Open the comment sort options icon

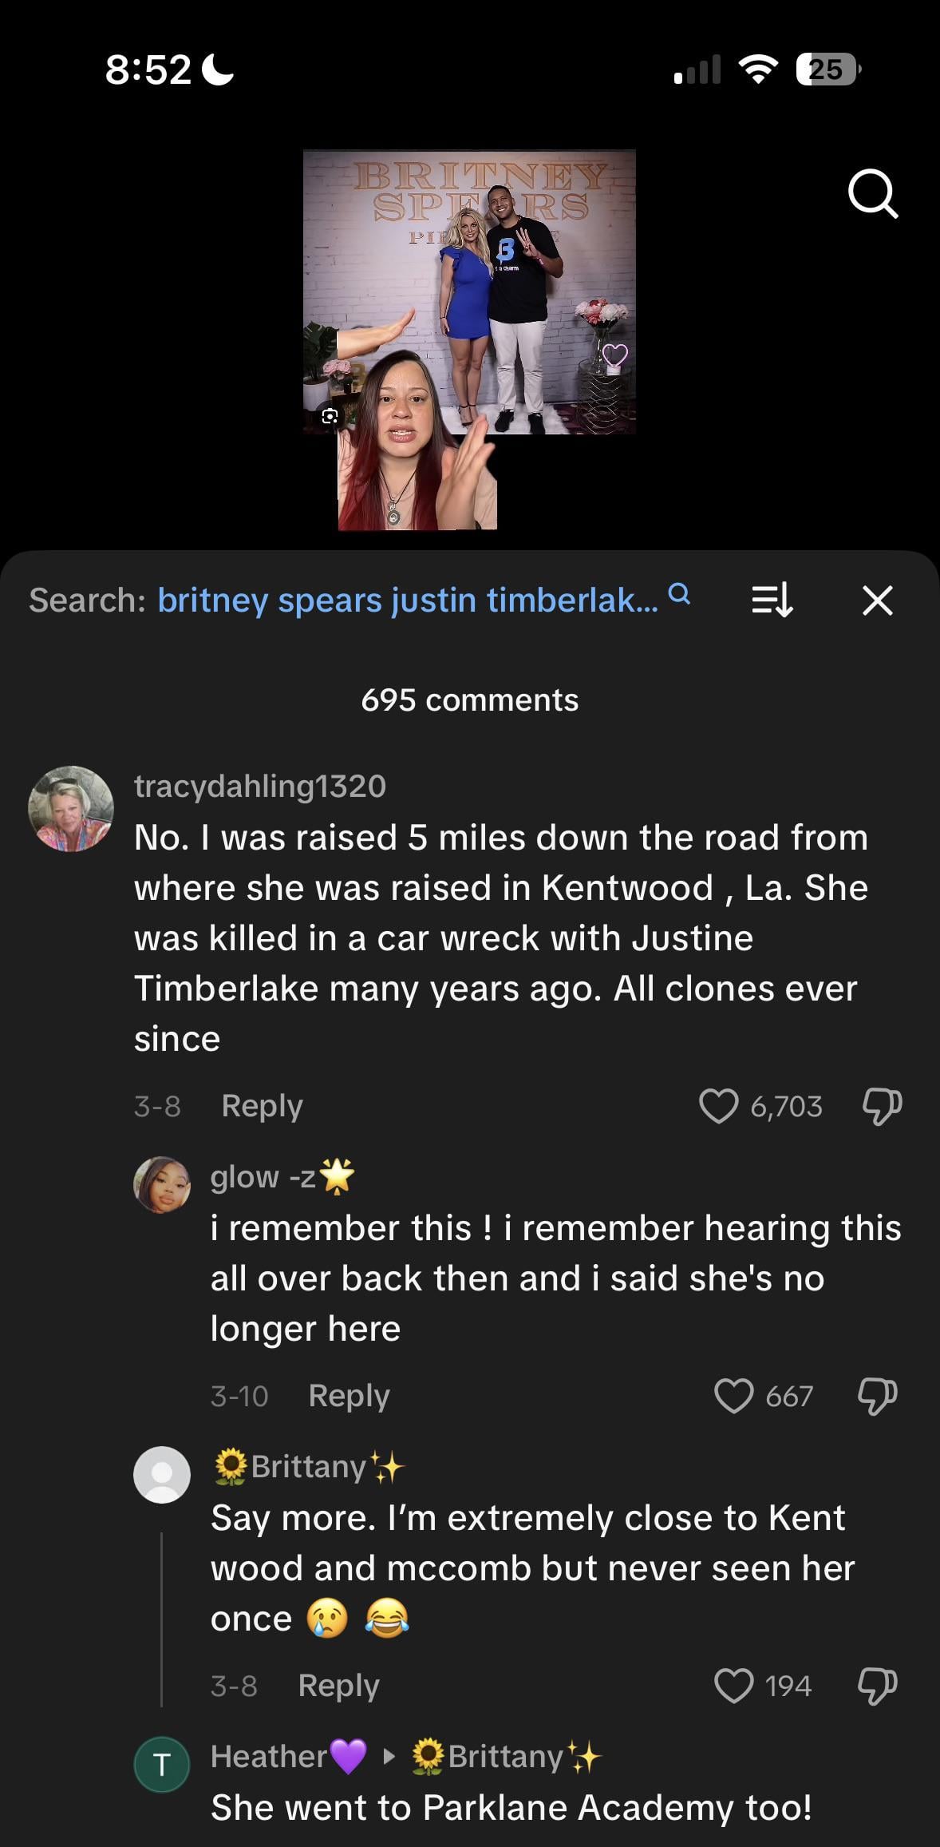[x=772, y=600]
